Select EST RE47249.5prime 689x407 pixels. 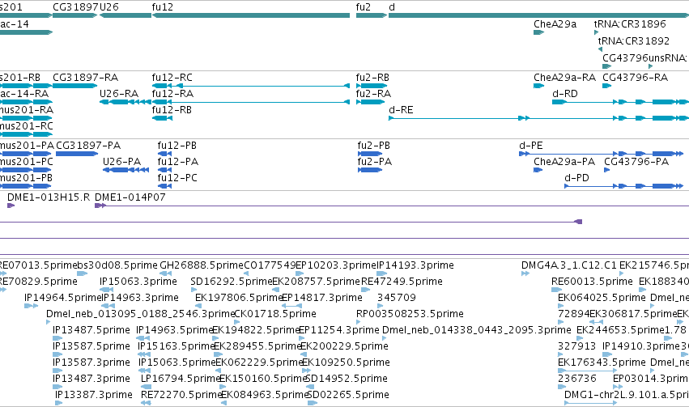(x=366, y=290)
